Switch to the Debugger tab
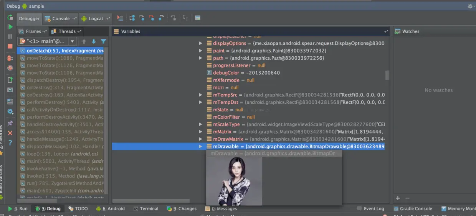Image resolution: width=476 pixels, height=216 pixels. (x=29, y=18)
